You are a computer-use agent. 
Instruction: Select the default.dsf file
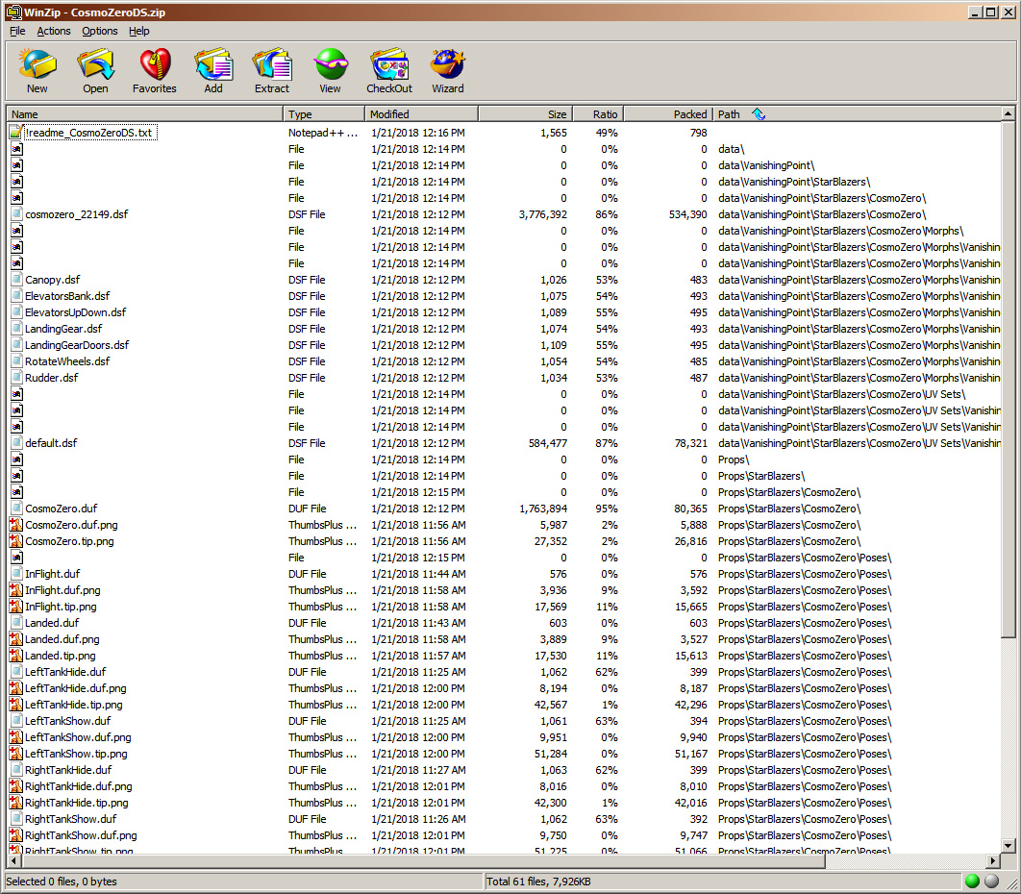51,443
